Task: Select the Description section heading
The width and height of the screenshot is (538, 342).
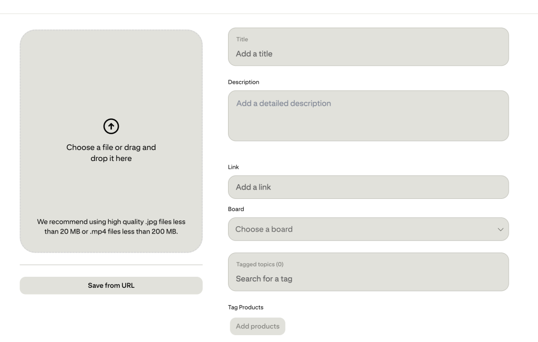Action: [x=243, y=82]
